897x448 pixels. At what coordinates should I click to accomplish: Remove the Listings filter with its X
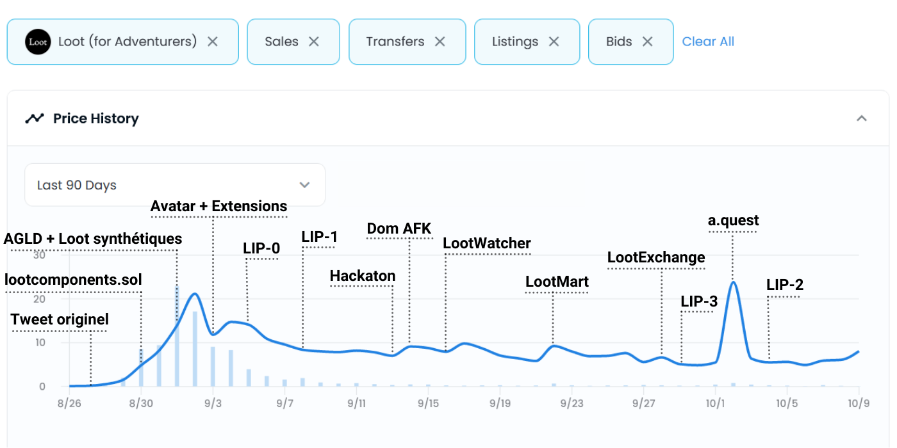pyautogui.click(x=554, y=42)
